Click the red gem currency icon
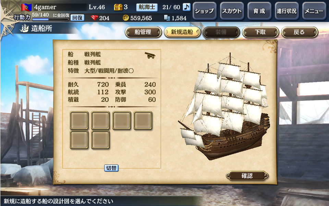329x206 pixels. click(95, 18)
